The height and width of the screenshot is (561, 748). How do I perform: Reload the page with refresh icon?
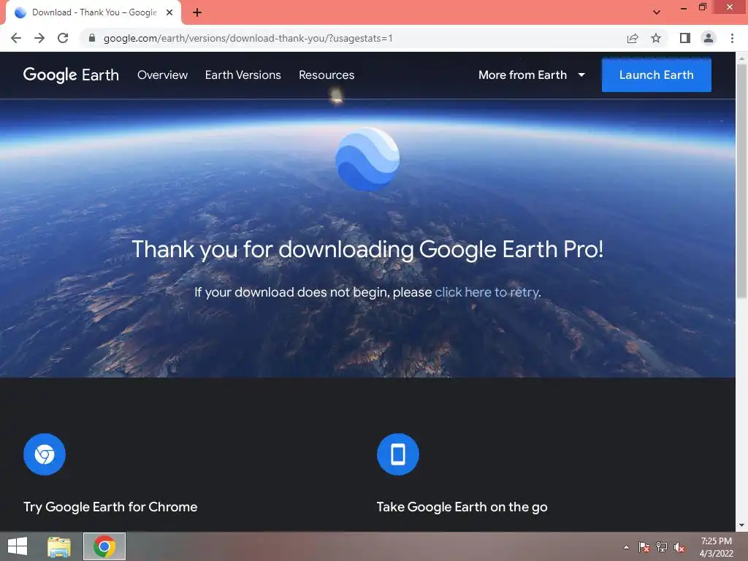pyautogui.click(x=63, y=38)
